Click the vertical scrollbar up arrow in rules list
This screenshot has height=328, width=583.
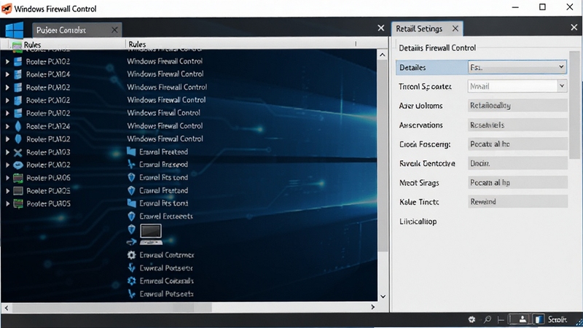coord(383,55)
